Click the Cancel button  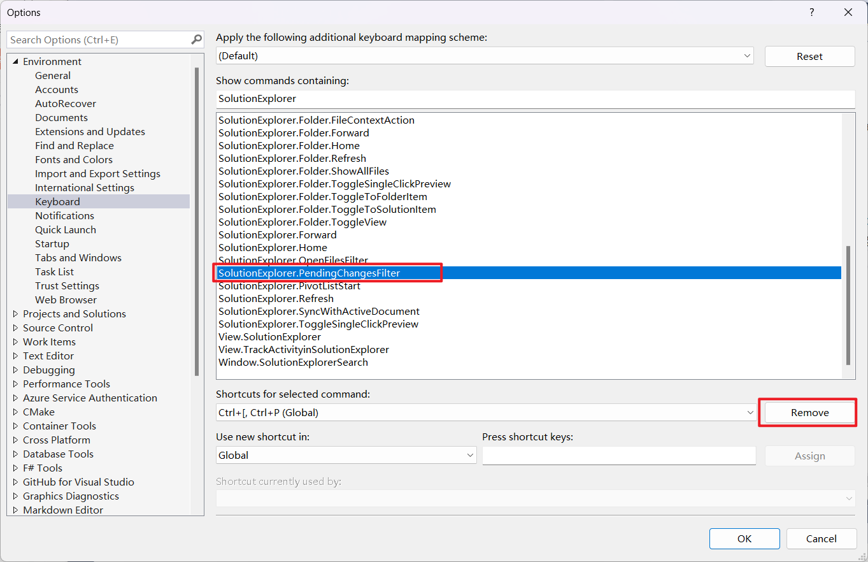coord(821,539)
